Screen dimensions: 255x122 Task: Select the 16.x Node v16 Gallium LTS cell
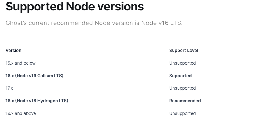pos(34,76)
